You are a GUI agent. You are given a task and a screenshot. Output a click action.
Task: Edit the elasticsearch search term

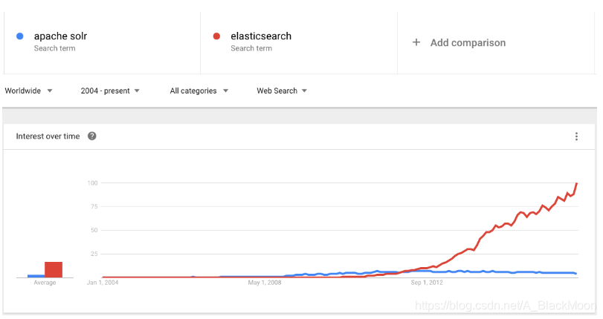click(261, 36)
